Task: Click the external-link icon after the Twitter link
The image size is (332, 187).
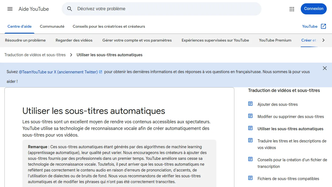Action: tap(100, 72)
